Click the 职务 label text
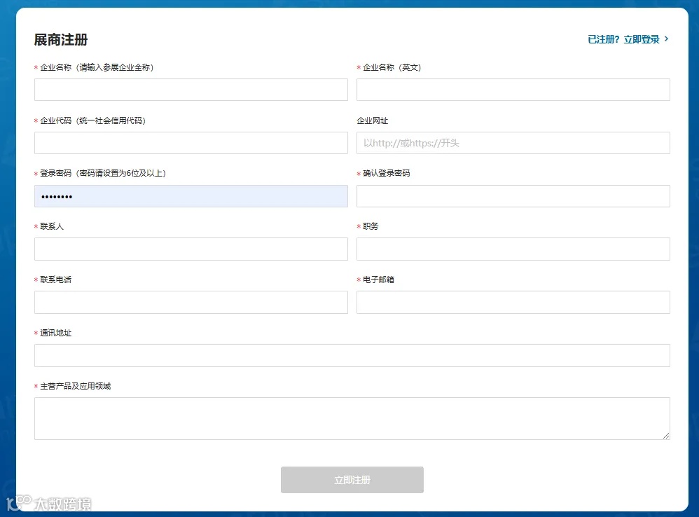Image resolution: width=699 pixels, height=517 pixels. (x=371, y=226)
